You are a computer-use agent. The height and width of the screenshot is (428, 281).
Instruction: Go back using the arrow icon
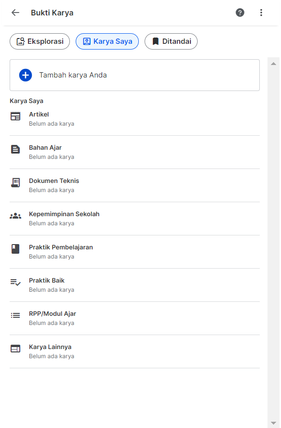click(15, 13)
